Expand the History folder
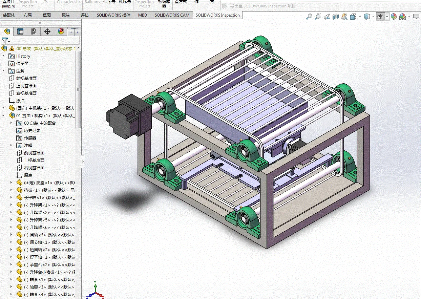This screenshot has width=421, height=299. click(4, 56)
